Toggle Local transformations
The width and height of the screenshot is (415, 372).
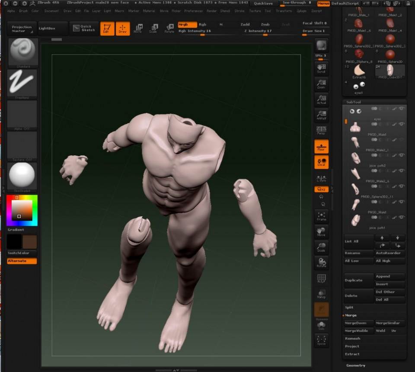(x=321, y=162)
